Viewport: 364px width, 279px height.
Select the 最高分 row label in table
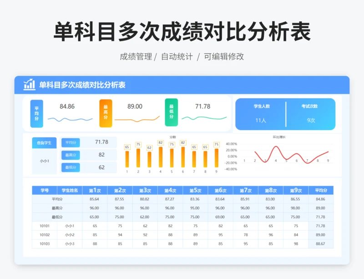pos(57,208)
